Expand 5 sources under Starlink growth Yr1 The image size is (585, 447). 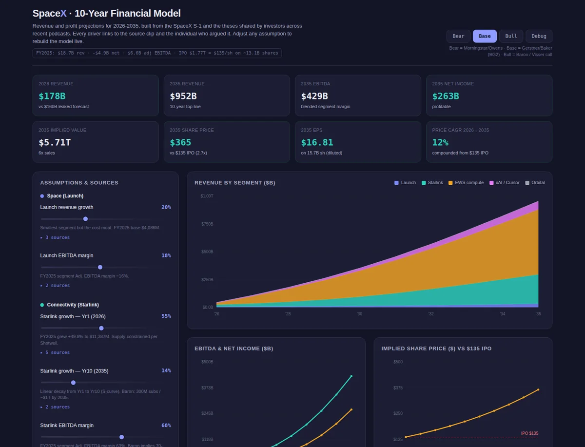point(55,352)
